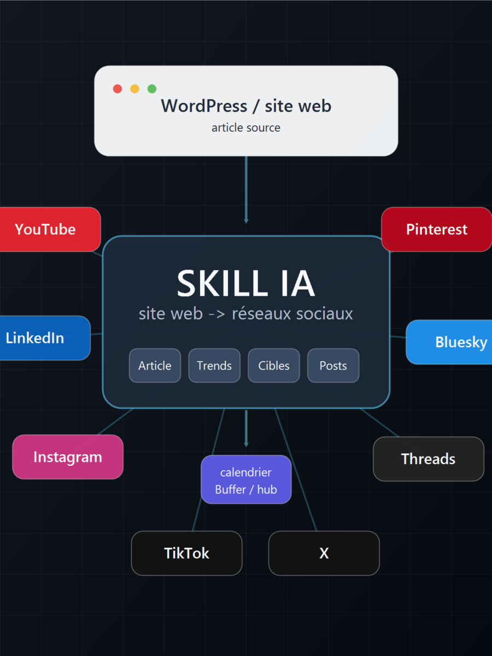Choose the TikTok node
Viewport: 492px width, 656px height.
click(x=187, y=553)
